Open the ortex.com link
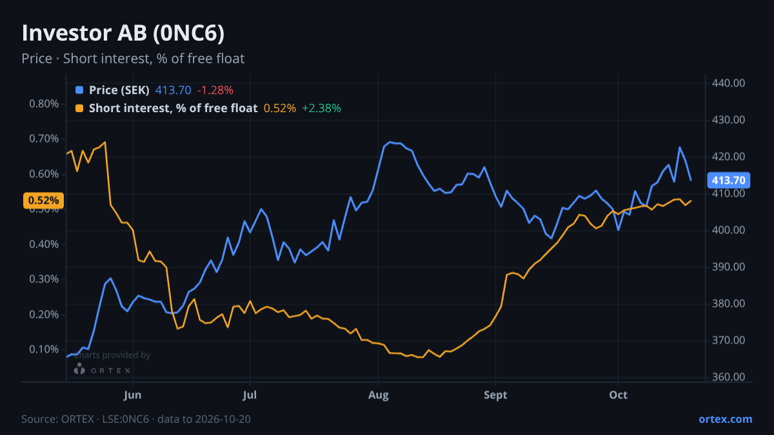The height and width of the screenshot is (435, 774). [725, 419]
